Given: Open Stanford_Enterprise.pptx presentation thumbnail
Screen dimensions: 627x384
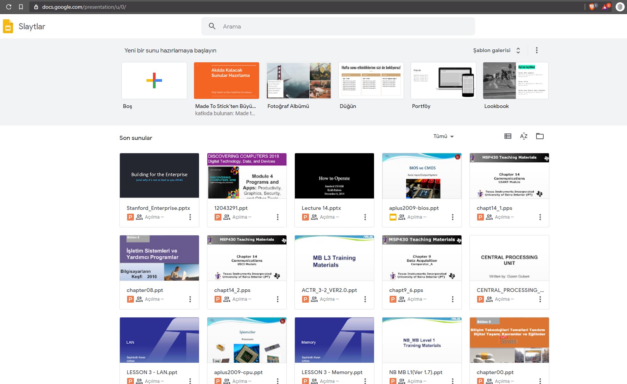Looking at the screenshot, I should (159, 176).
